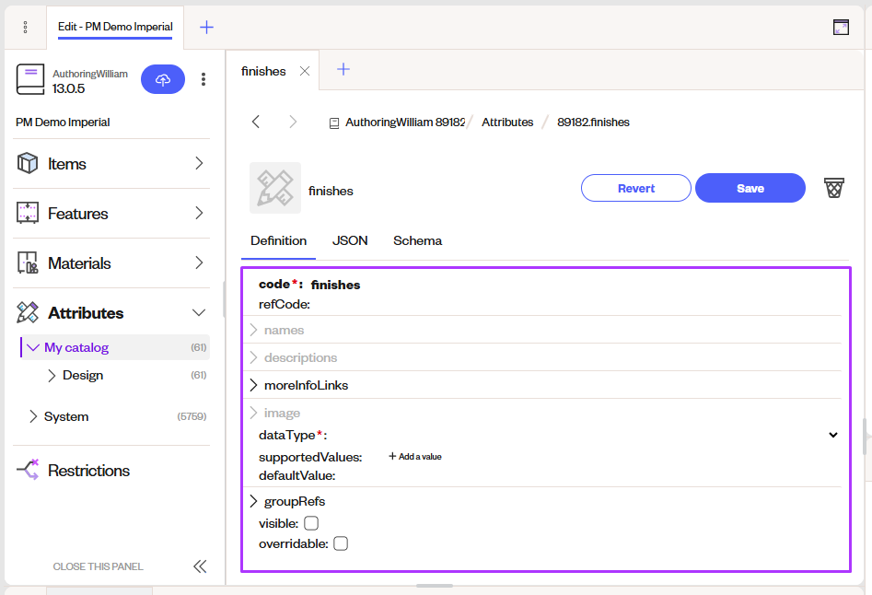Viewport: 872px width, 595px height.
Task: Click the Restrictions branch icon
Action: coord(28,470)
